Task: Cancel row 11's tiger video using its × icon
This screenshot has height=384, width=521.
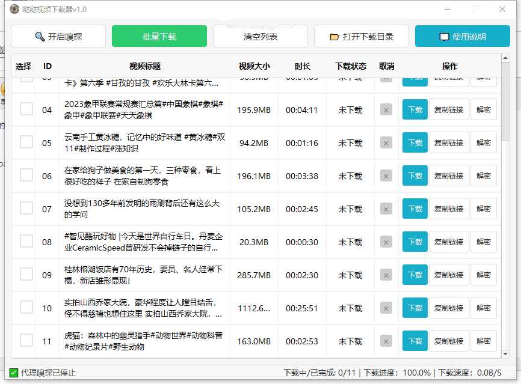Action: [385, 341]
